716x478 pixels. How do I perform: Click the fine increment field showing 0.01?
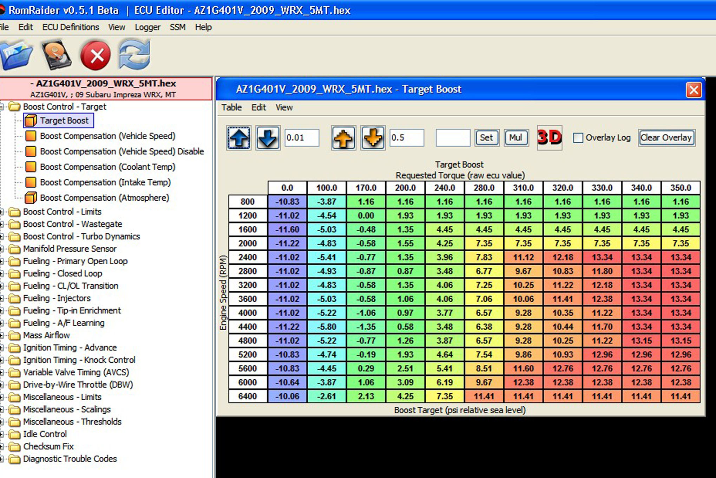coord(302,138)
